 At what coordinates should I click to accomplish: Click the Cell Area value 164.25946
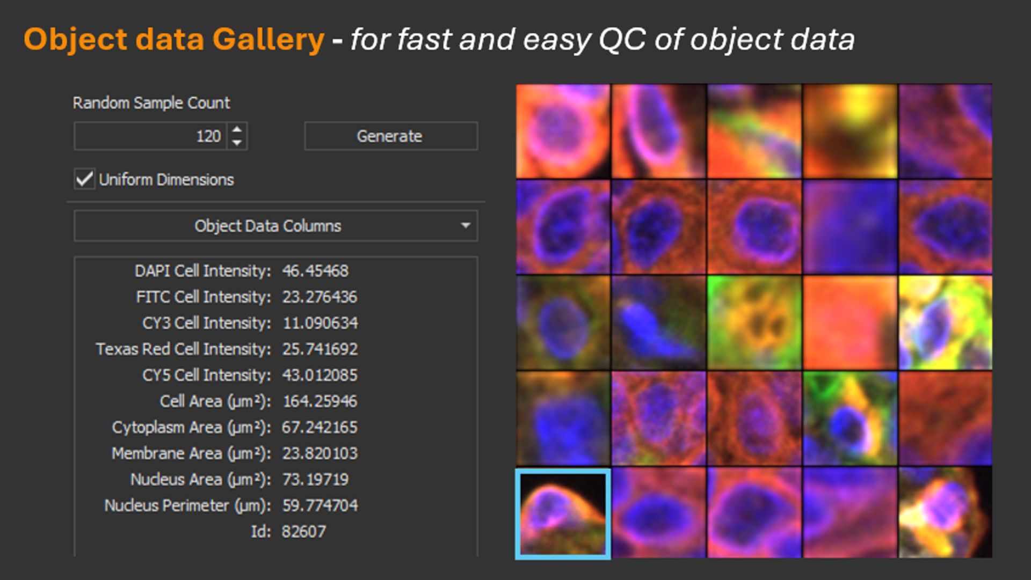[320, 401]
